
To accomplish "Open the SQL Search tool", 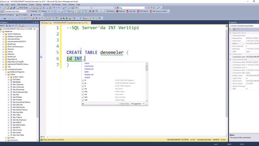I will pos(143,11).
